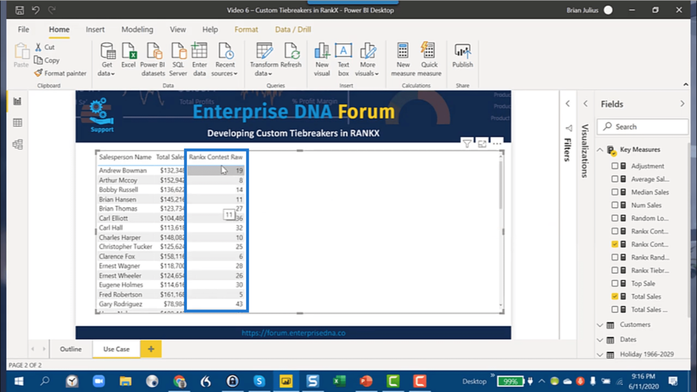Screen dimensions: 697x392
Task: Click Copy in the Clipboard group
Action: [x=46, y=60]
